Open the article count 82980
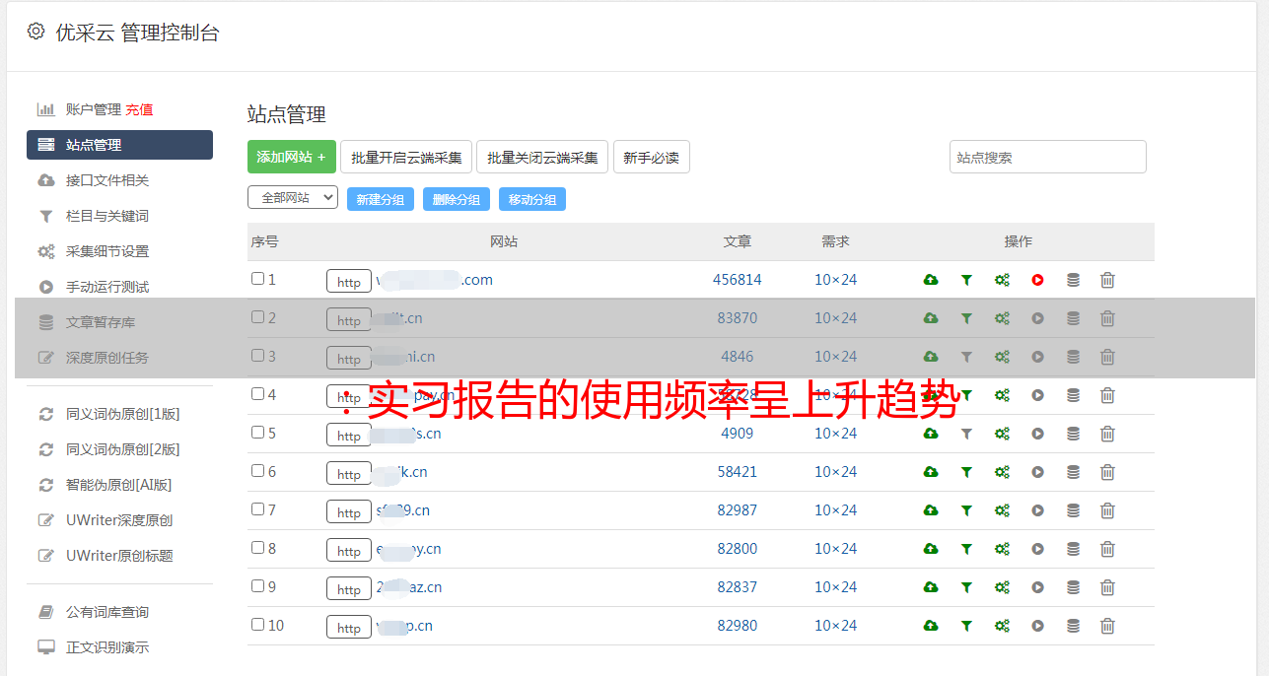1269x676 pixels. (x=738, y=626)
